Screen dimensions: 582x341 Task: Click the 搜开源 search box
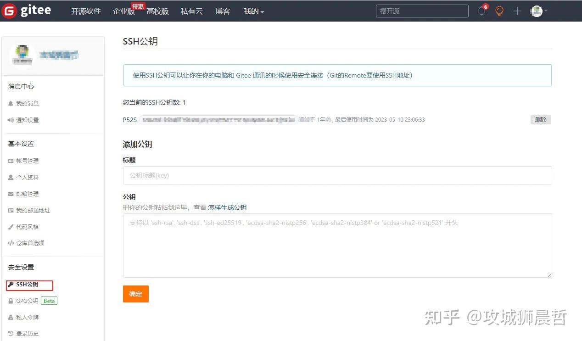[421, 11]
